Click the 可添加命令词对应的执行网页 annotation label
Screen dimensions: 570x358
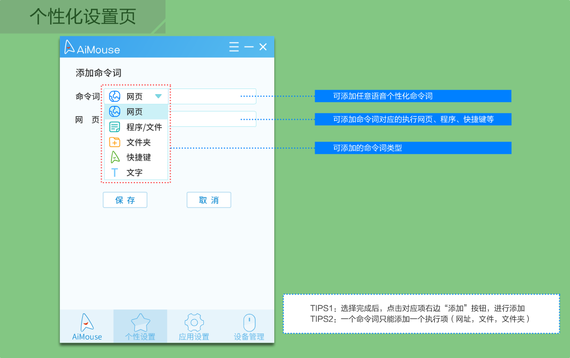[x=413, y=119]
